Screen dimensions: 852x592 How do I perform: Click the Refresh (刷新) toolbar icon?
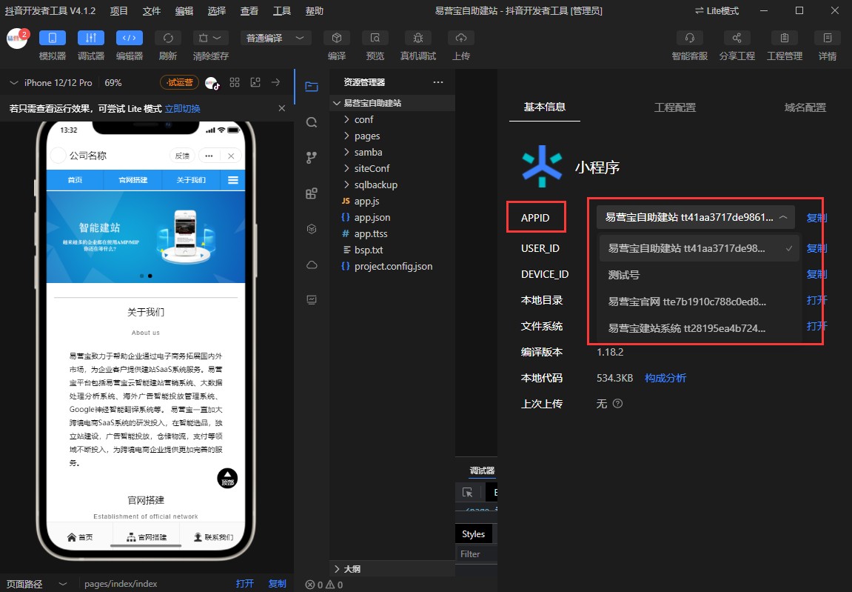pos(168,38)
